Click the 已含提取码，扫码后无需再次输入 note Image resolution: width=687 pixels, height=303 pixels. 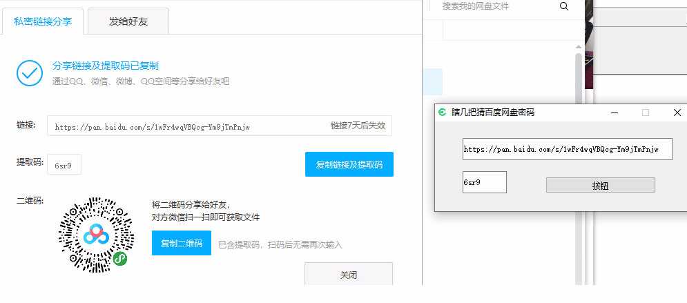pos(280,245)
